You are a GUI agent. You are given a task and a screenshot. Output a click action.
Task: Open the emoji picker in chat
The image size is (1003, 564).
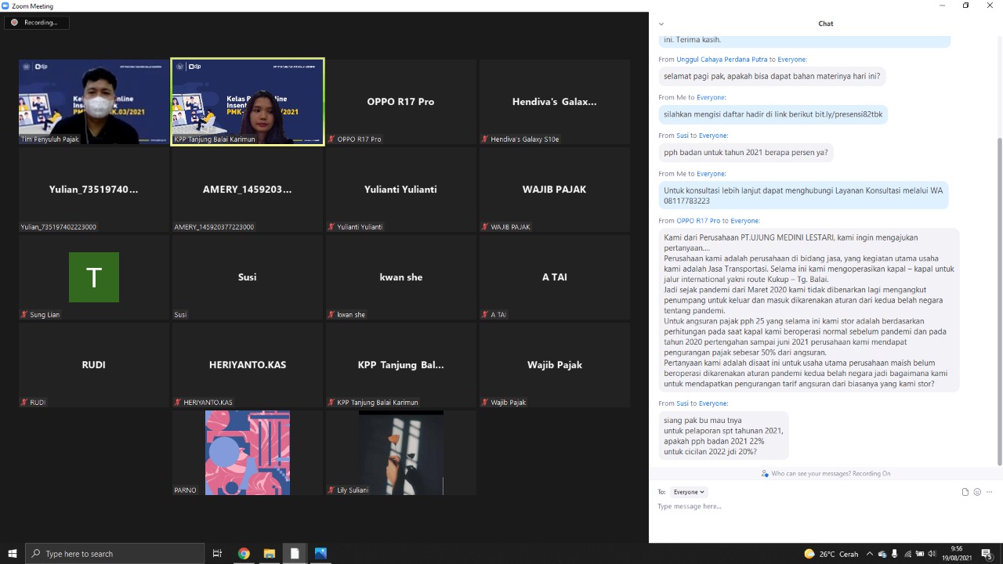tap(977, 492)
